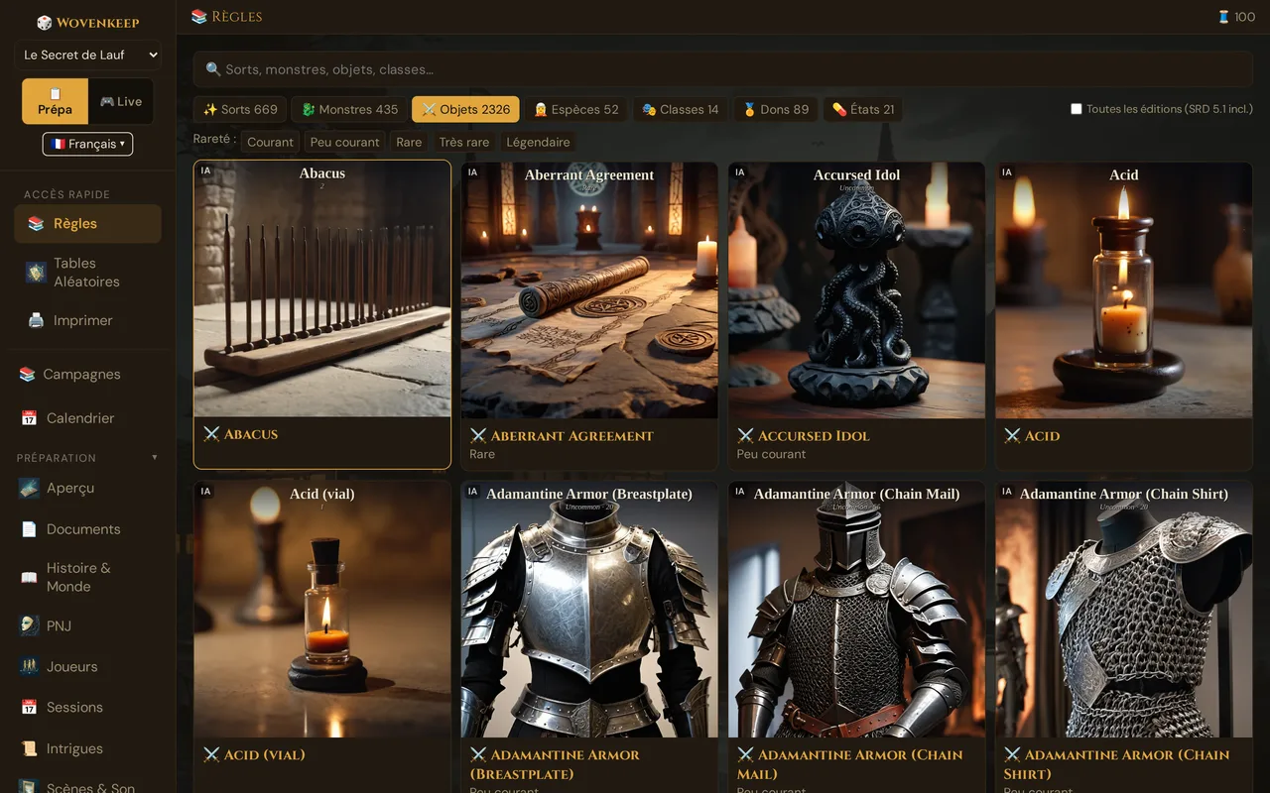The width and height of the screenshot is (1270, 793).
Task: Open the Français language dropdown
Action: tap(88, 144)
